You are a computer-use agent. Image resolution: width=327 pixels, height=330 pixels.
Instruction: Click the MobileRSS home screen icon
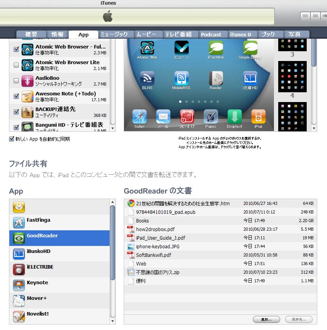click(x=181, y=78)
